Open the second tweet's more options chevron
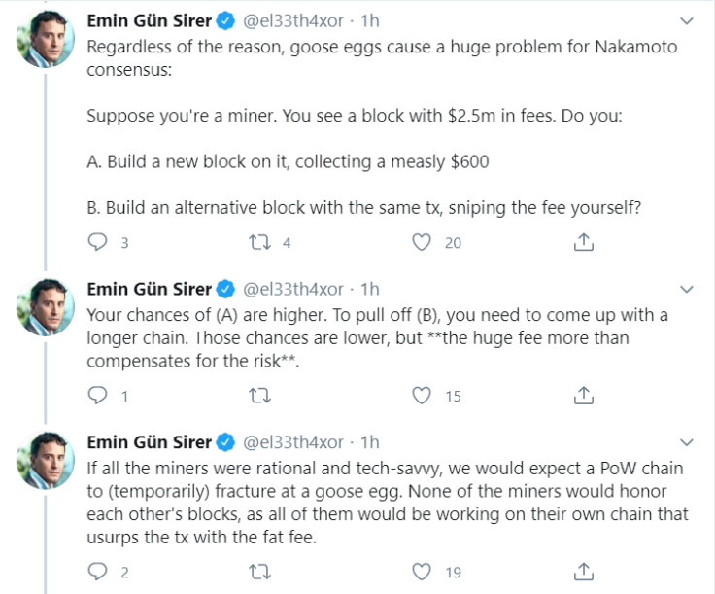 pos(687,290)
